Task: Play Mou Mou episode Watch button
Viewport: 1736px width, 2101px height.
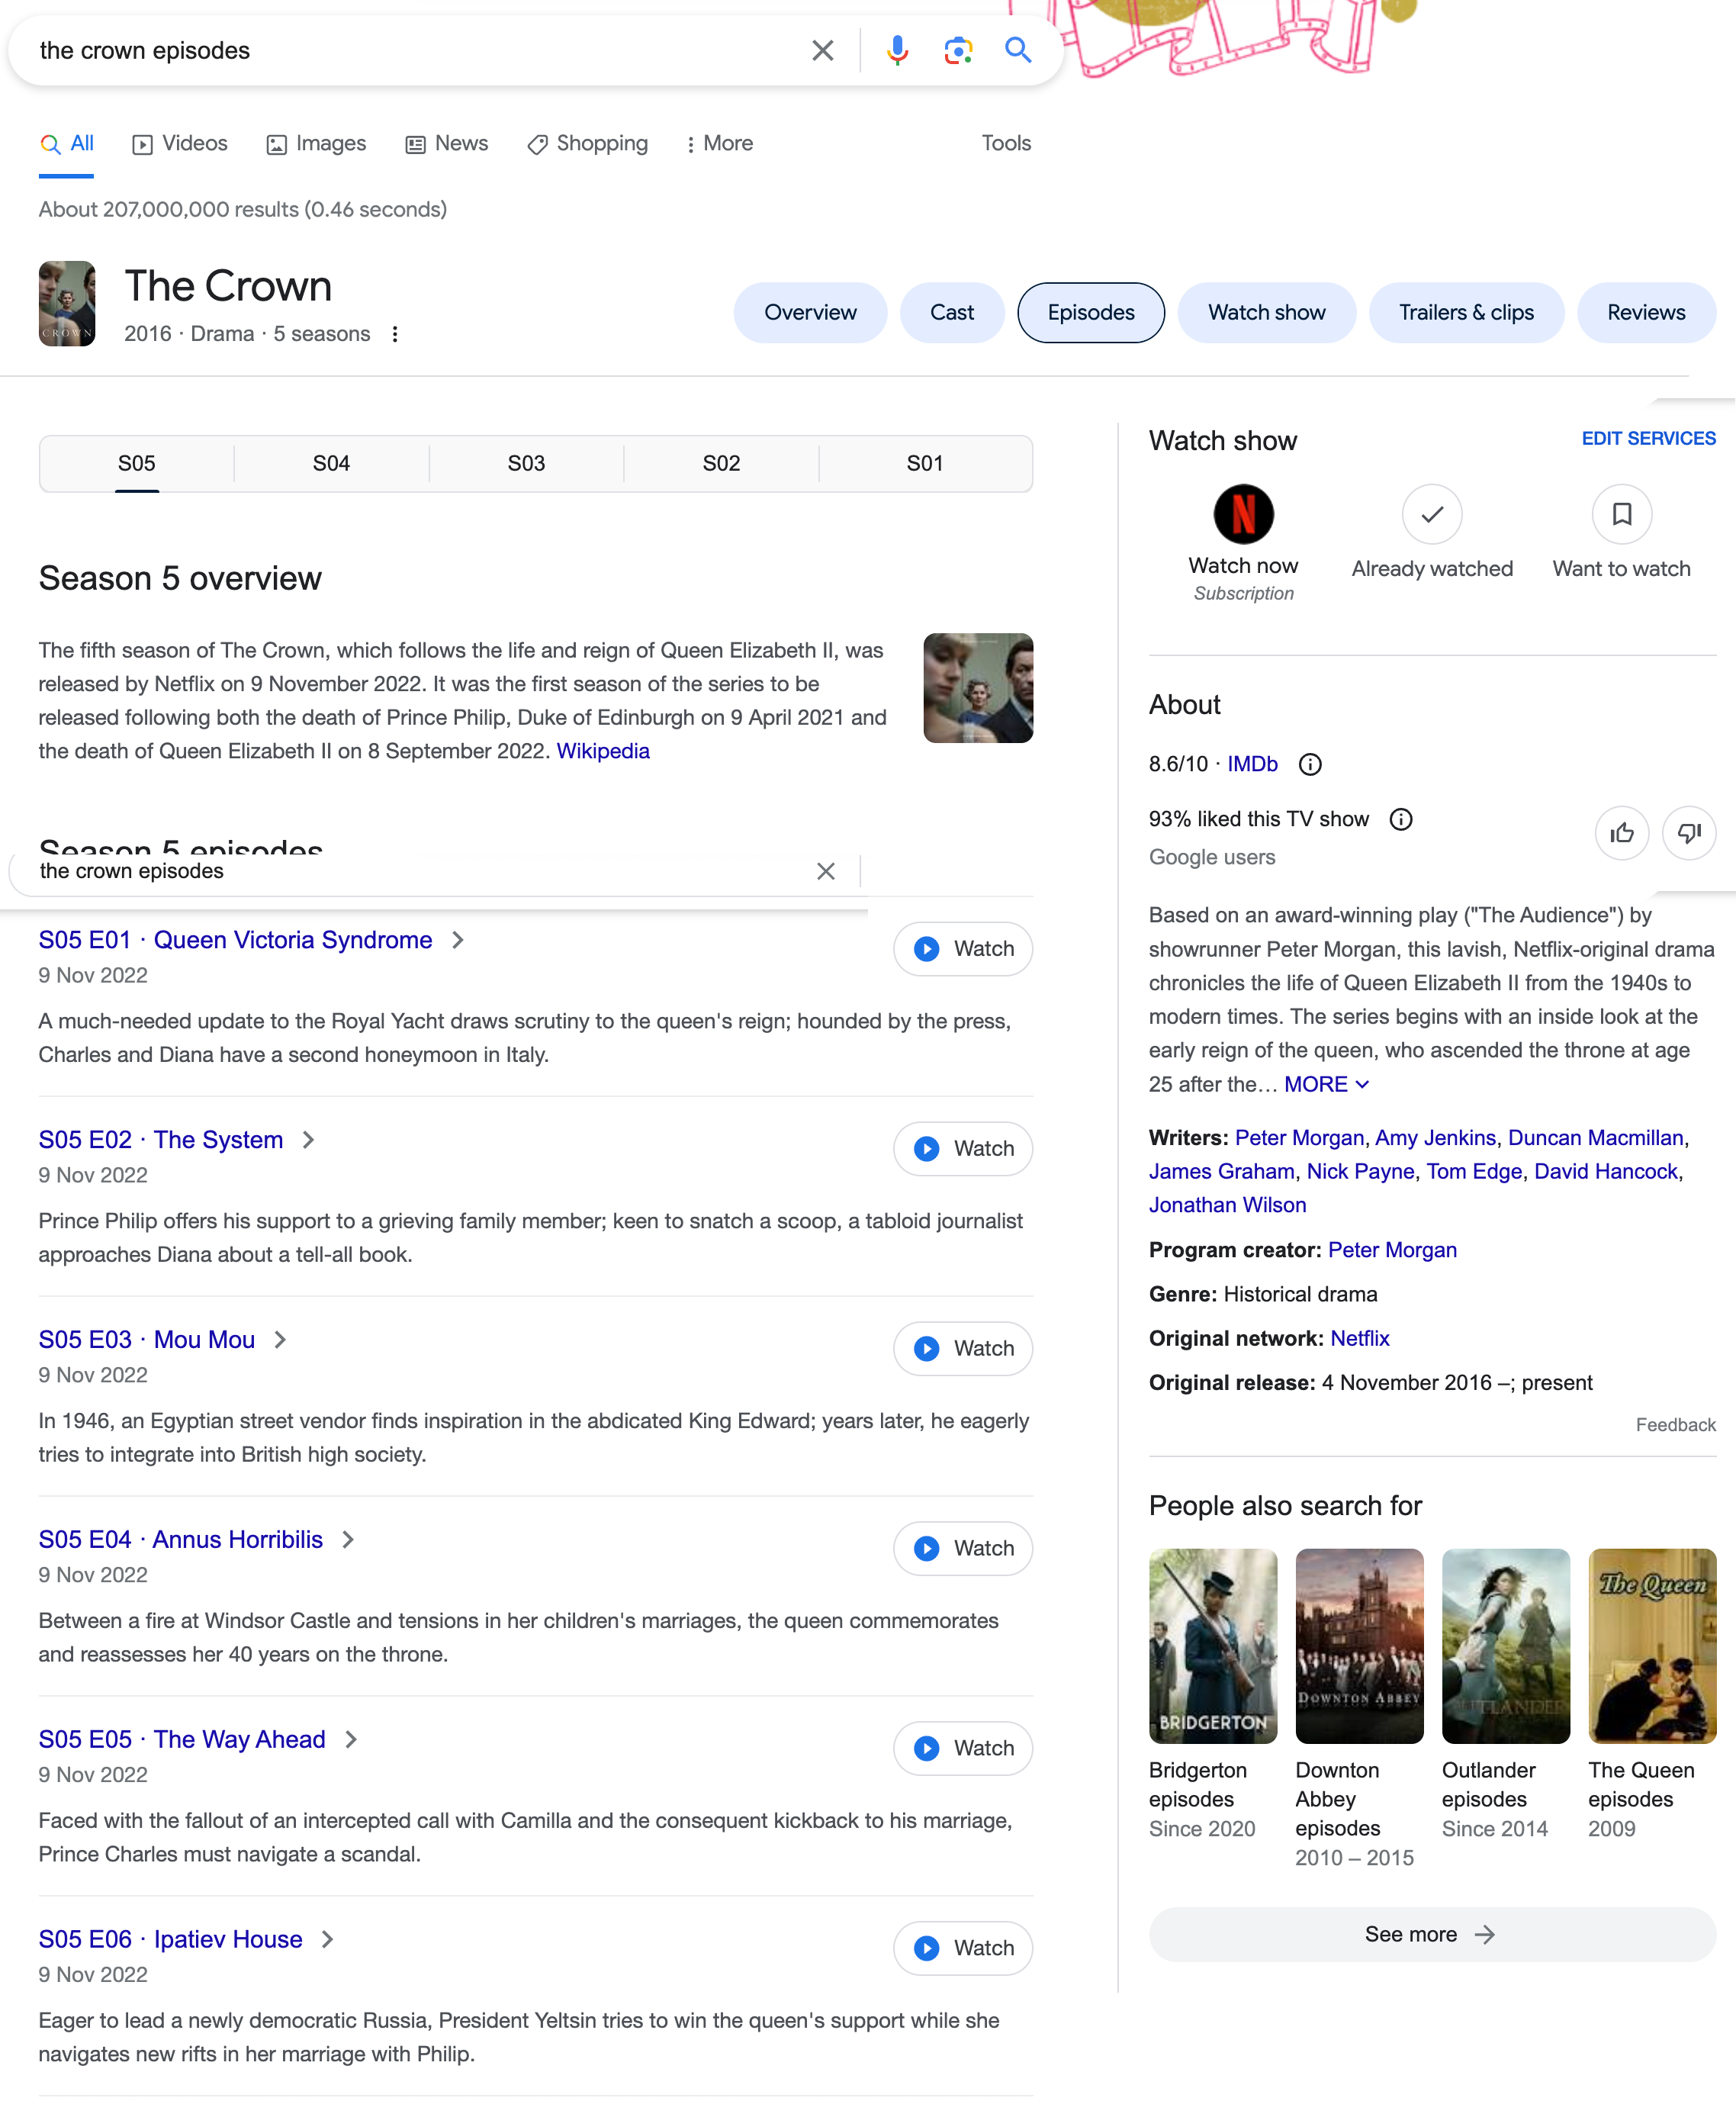Action: [x=962, y=1348]
